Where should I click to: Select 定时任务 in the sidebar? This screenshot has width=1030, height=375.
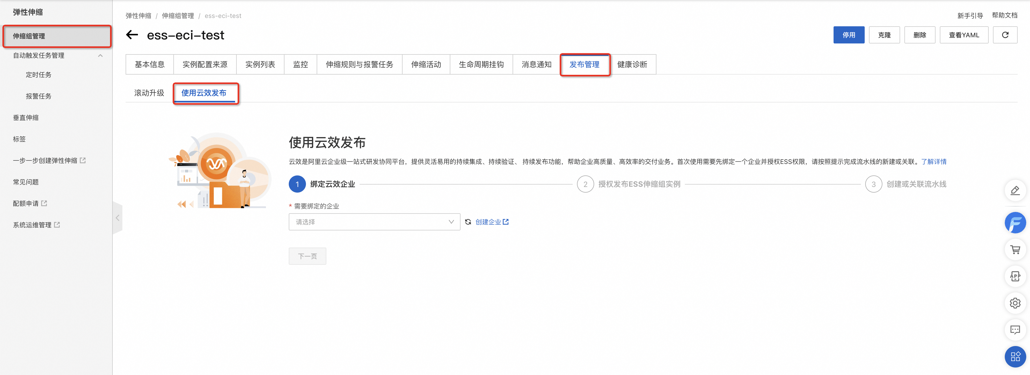coord(38,75)
